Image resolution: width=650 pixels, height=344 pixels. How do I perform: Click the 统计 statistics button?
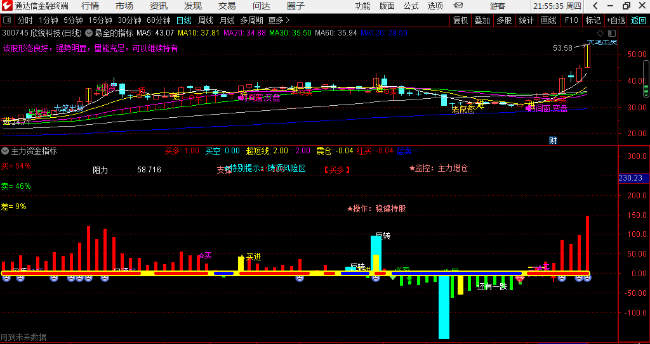click(x=526, y=20)
